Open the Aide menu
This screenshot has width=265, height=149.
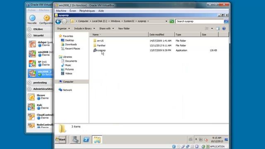101,11
